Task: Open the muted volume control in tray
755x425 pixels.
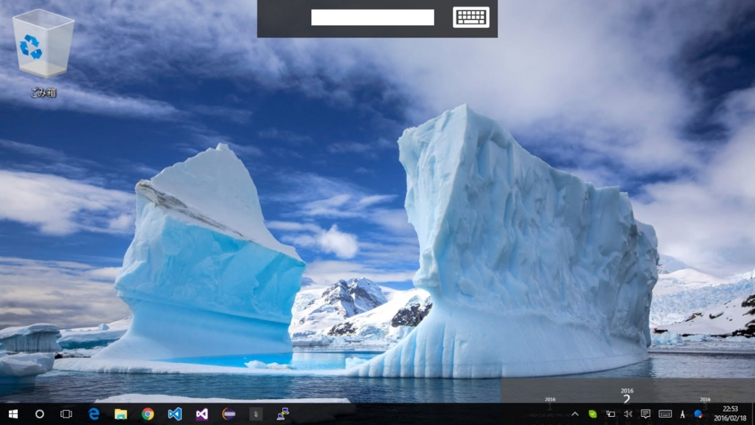Action: [628, 414]
